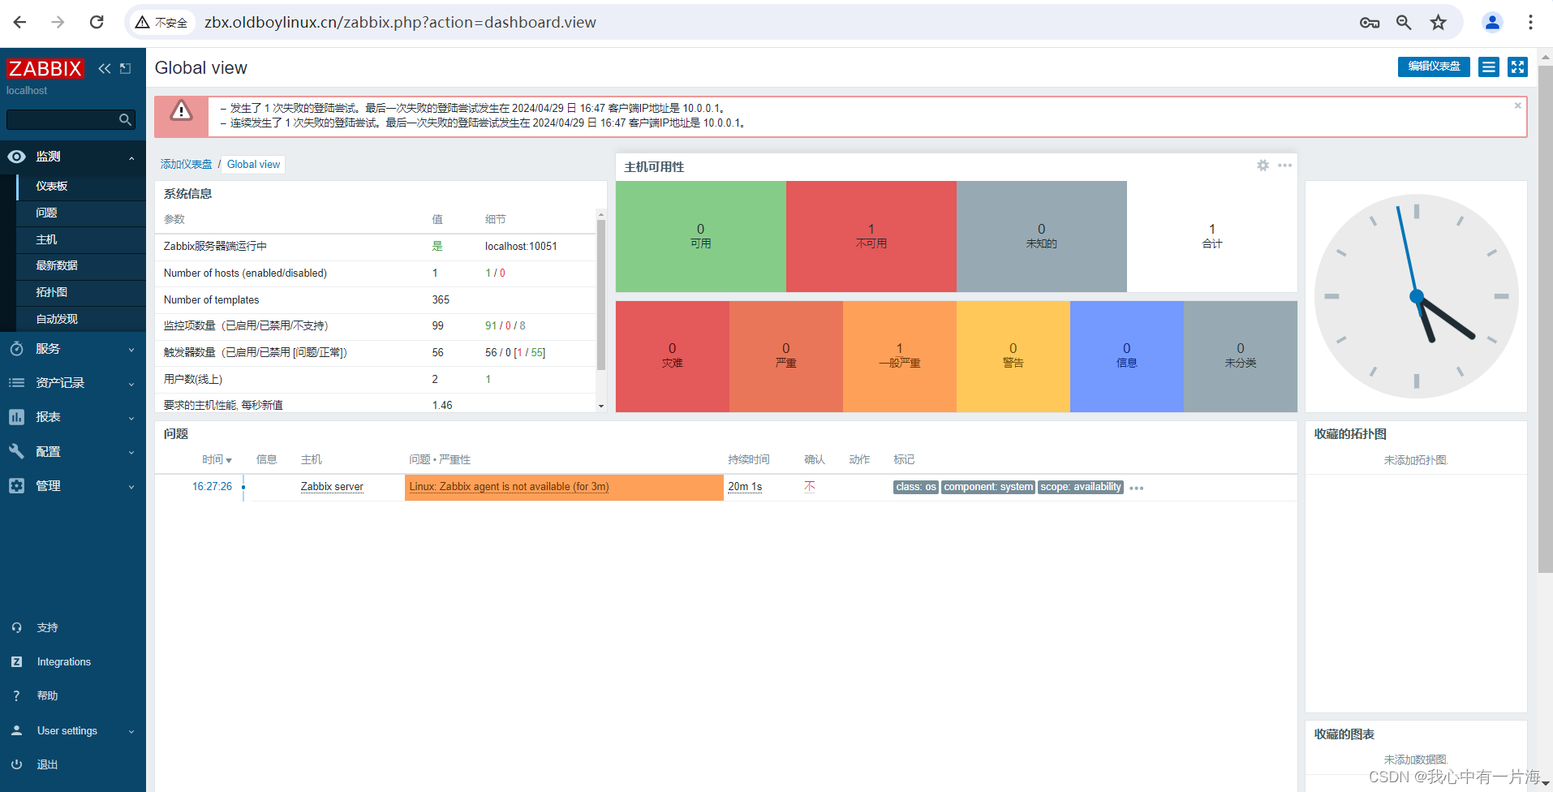Expand the 报表 menu chevron

131,418
